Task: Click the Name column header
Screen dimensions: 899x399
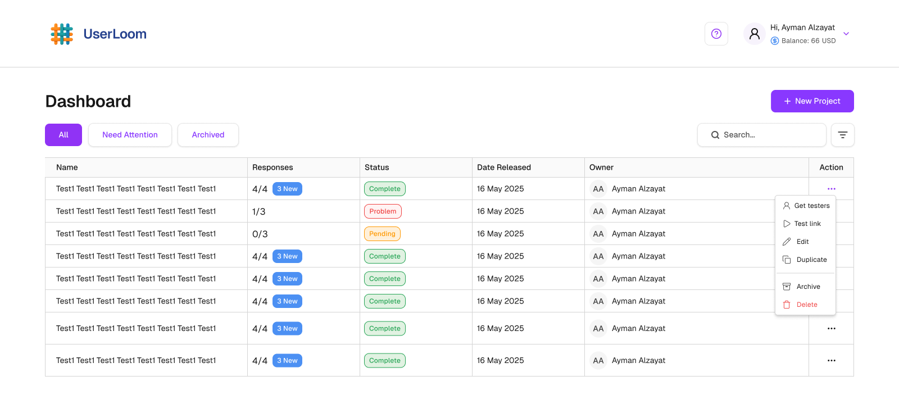Action: (x=67, y=167)
